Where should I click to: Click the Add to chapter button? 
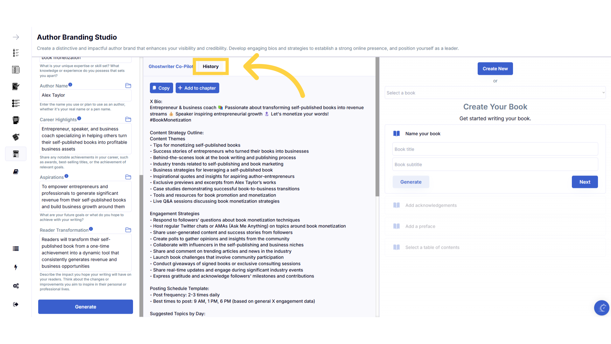coord(197,88)
